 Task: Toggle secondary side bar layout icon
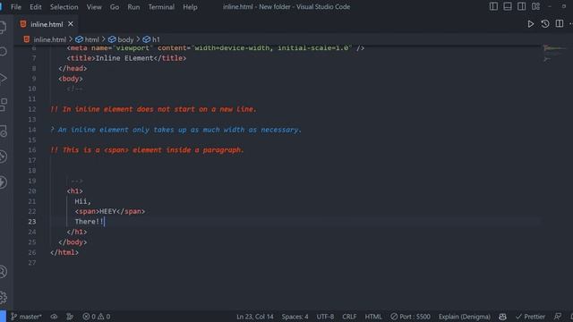[x=521, y=6]
